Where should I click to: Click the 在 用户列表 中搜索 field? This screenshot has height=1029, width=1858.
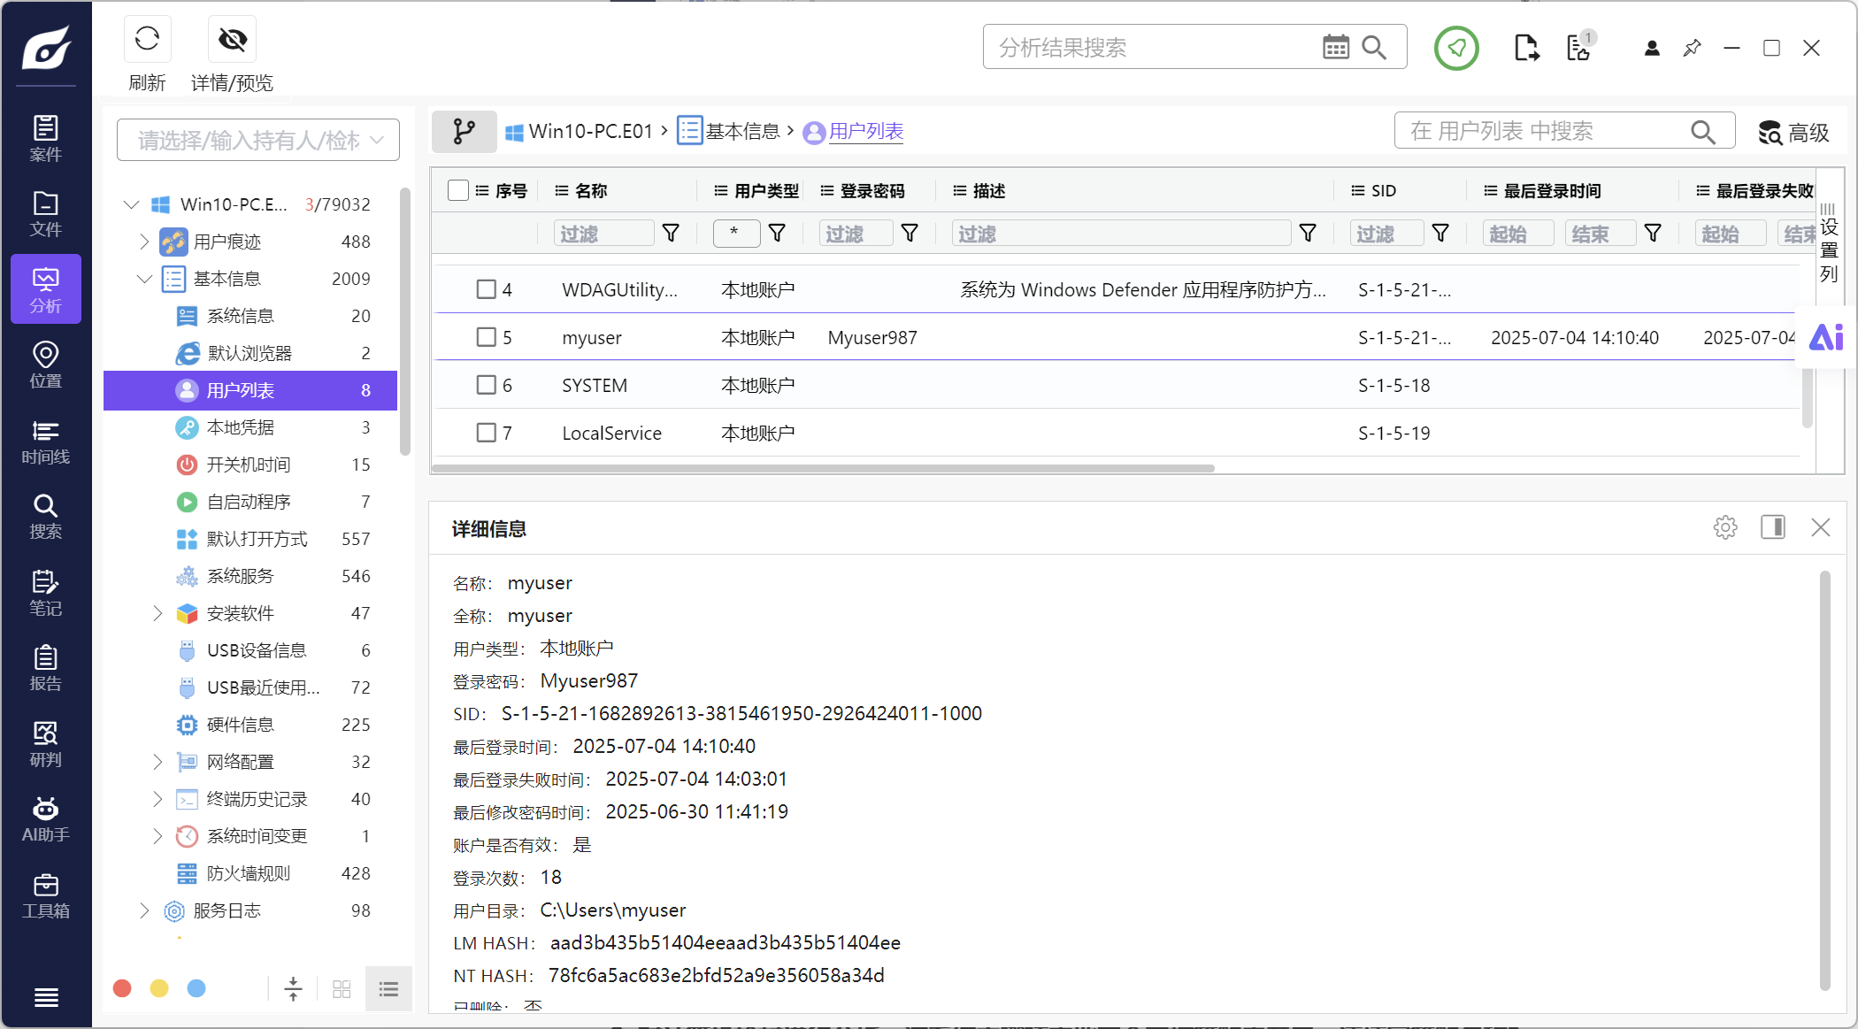click(1564, 131)
